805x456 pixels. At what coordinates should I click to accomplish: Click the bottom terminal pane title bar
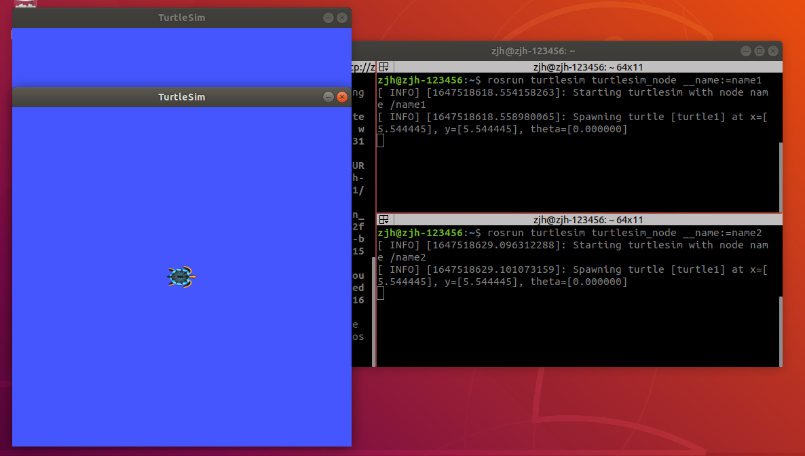coord(580,220)
